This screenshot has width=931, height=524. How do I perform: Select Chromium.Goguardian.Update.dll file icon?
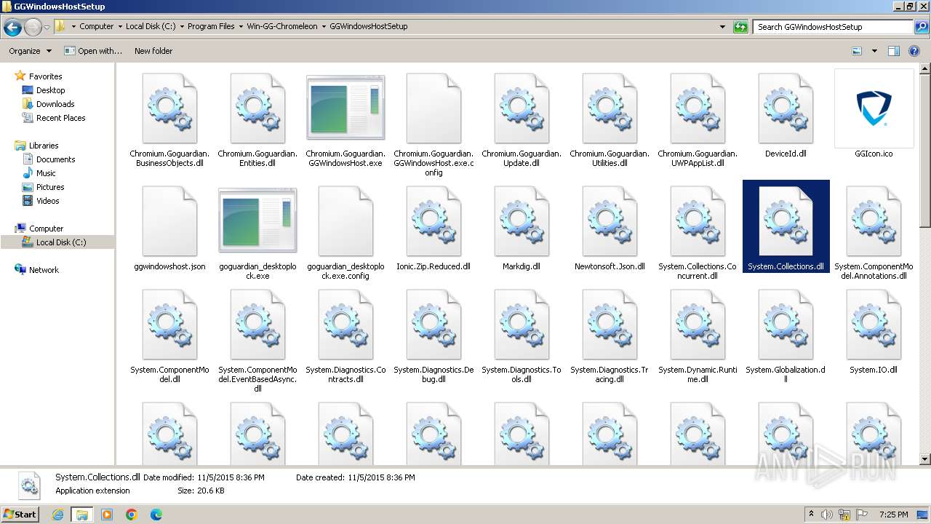tap(522, 108)
